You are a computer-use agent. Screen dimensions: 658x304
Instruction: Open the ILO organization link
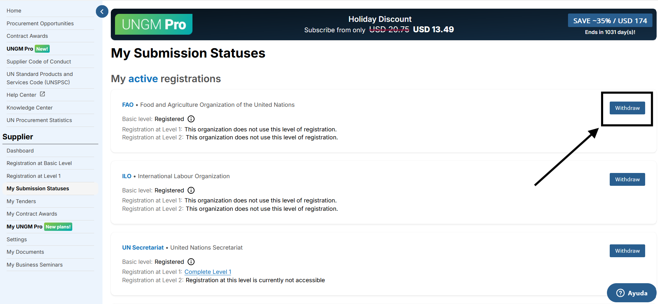127,176
